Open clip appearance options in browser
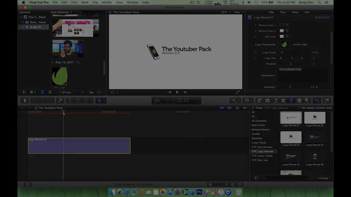The height and width of the screenshot is (197, 351). pyautogui.click(x=99, y=92)
